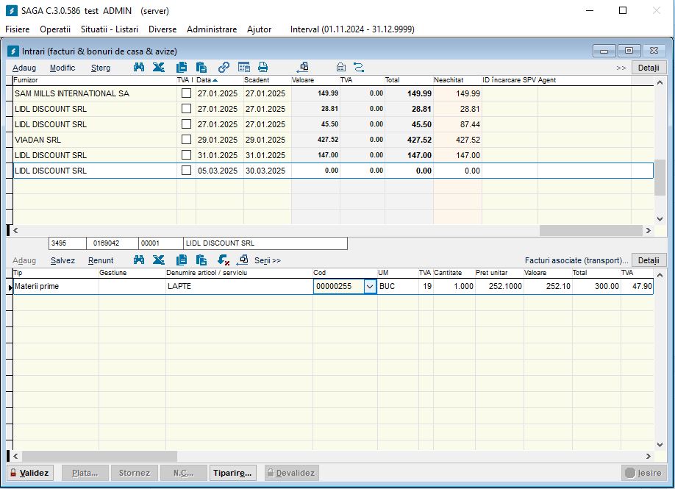Expand the toolbar with the >> chevron near Detalii
The width and height of the screenshot is (675, 489).
[621, 68]
